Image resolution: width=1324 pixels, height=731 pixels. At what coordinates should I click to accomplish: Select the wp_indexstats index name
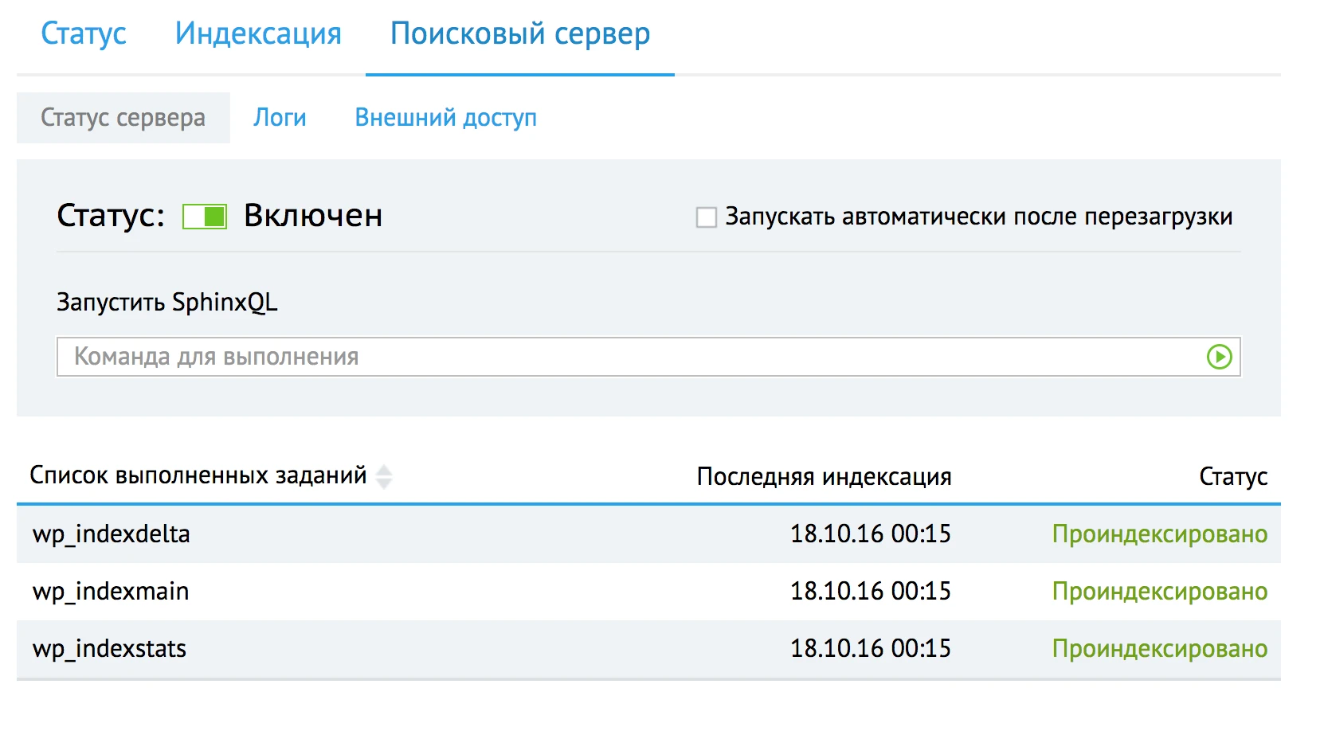tap(109, 648)
